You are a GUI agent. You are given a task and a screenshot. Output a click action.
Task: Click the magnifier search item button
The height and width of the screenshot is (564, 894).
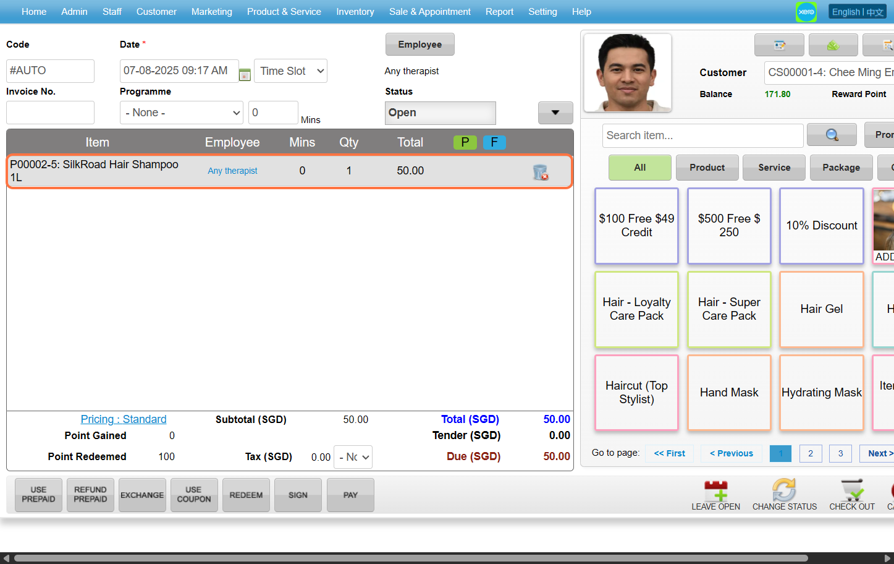coord(832,135)
